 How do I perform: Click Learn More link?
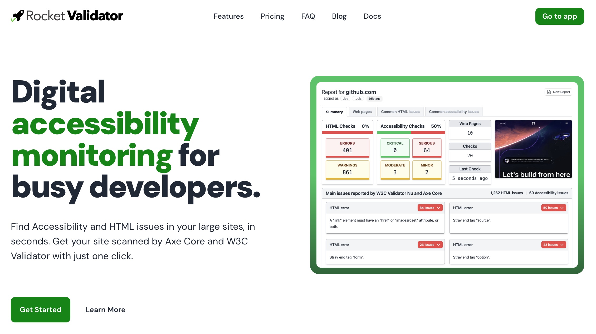point(105,310)
